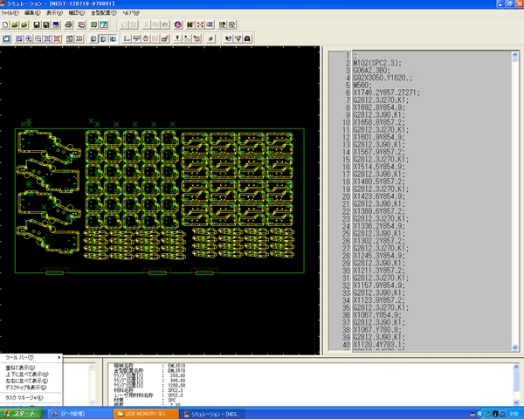The image size is (524, 419).
Task: Switch to the USB MEMORY (E:) taskbar window
Action: (146, 414)
